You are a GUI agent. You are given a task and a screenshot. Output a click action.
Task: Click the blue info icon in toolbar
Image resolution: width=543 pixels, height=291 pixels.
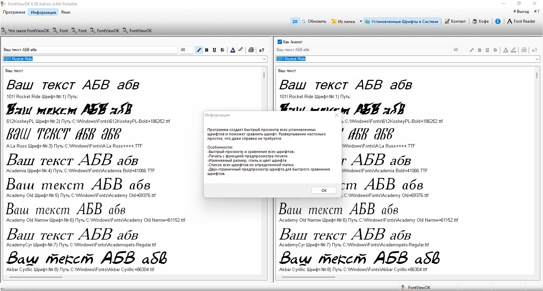[x=498, y=21]
